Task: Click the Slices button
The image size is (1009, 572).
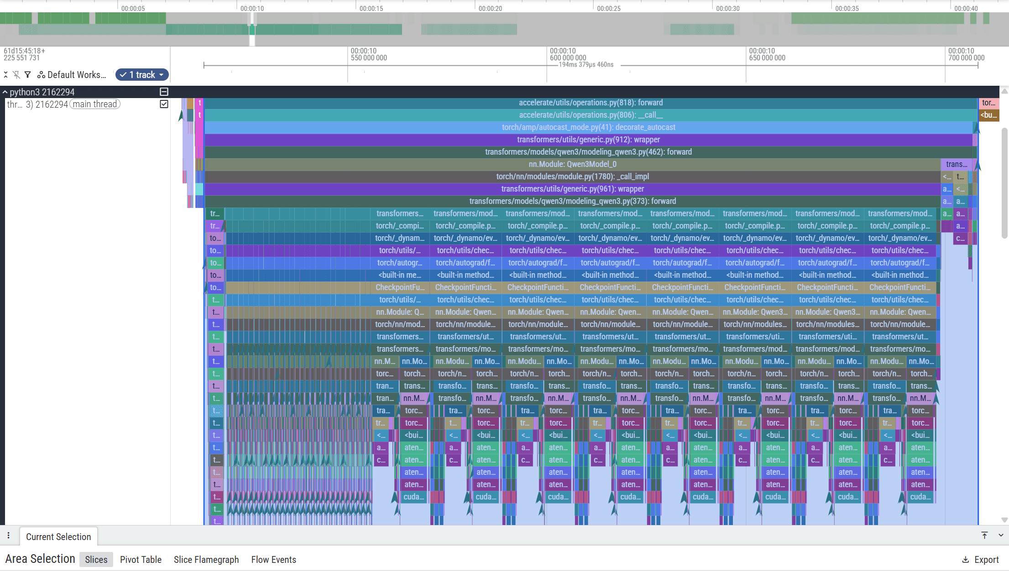Action: pos(96,560)
